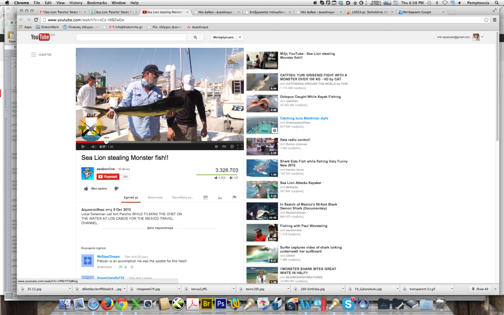Click the report flag icon
The image size is (504, 315).
click(x=234, y=197)
